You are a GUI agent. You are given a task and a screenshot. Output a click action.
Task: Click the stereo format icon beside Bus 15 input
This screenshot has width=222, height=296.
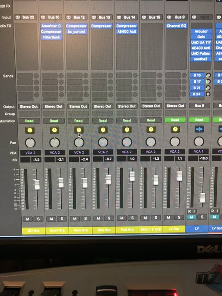[144, 17]
